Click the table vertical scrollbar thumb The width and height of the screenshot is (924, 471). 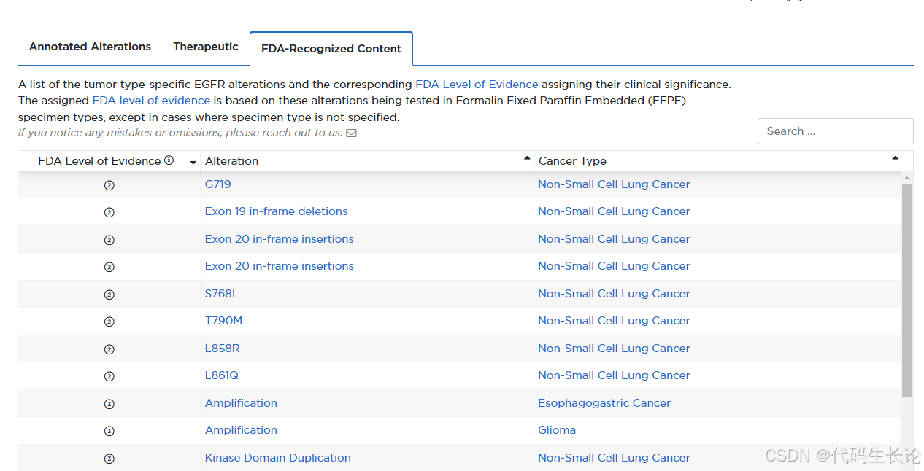tap(906, 290)
